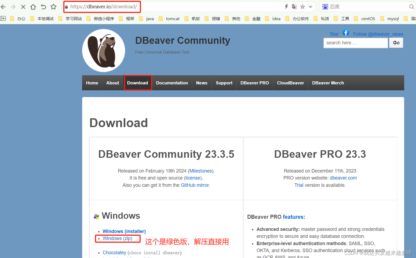416x258 pixels.
Task: Open the 帆软 bookmark folder
Action: pyautogui.click(x=192, y=19)
